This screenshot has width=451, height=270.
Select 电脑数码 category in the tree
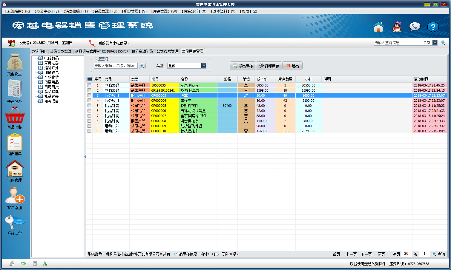point(51,58)
